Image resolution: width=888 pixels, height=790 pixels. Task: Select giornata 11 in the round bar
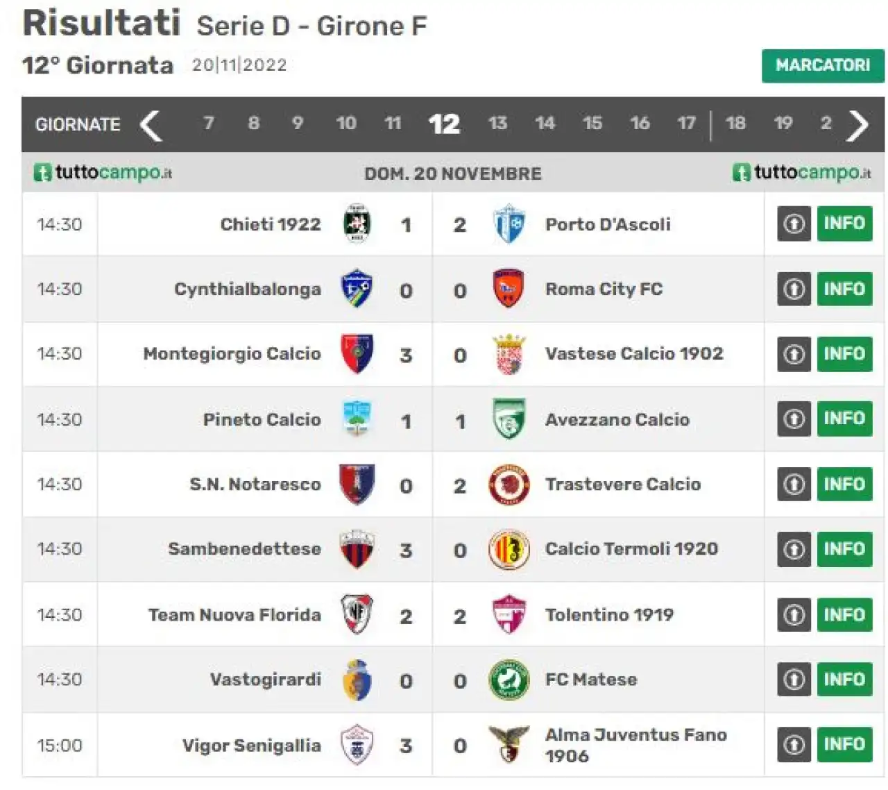pos(393,124)
